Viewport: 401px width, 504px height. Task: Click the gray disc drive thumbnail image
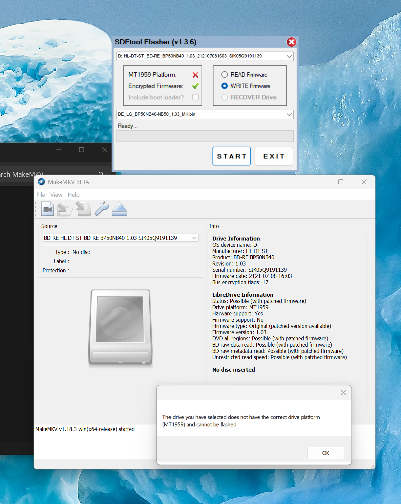pos(120,327)
